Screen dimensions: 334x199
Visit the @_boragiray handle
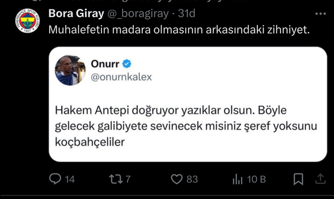[138, 14]
